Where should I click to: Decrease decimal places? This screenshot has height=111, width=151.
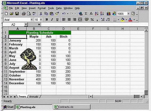coord(108,20)
